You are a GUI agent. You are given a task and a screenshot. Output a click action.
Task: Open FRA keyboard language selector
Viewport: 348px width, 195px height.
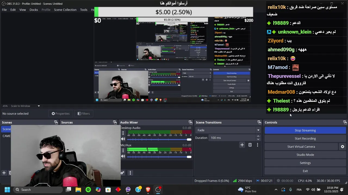tap(299, 190)
